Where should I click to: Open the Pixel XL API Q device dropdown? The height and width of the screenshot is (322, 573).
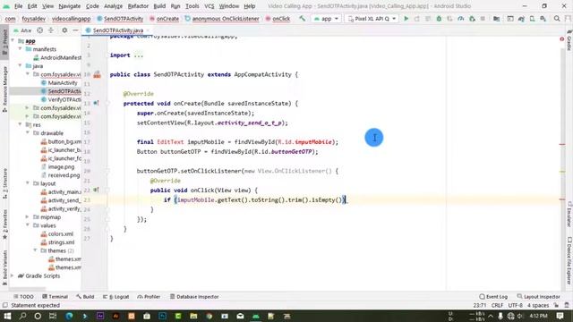pos(372,19)
